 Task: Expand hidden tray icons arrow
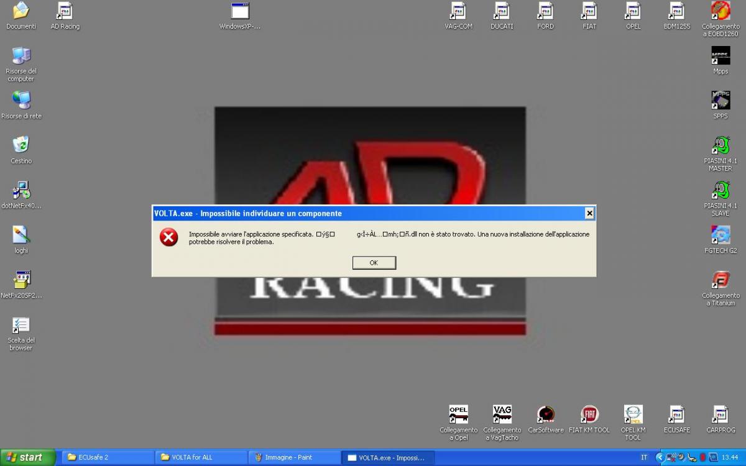[x=660, y=457]
